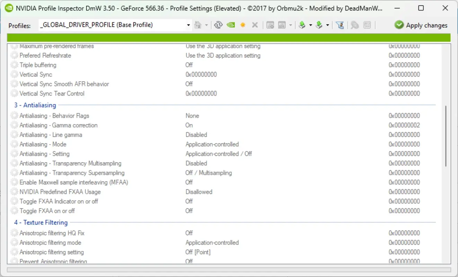Viewport: 458px width, 277px height.
Task: Open the dropdown beside the home icon
Action: tap(206, 25)
